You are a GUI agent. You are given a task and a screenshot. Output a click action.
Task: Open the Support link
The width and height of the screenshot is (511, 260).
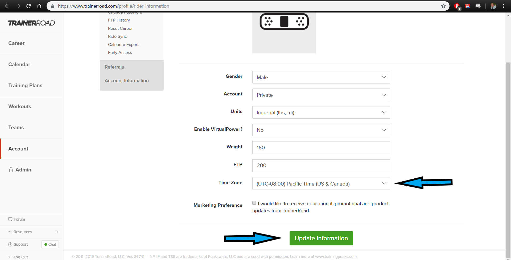(20, 244)
